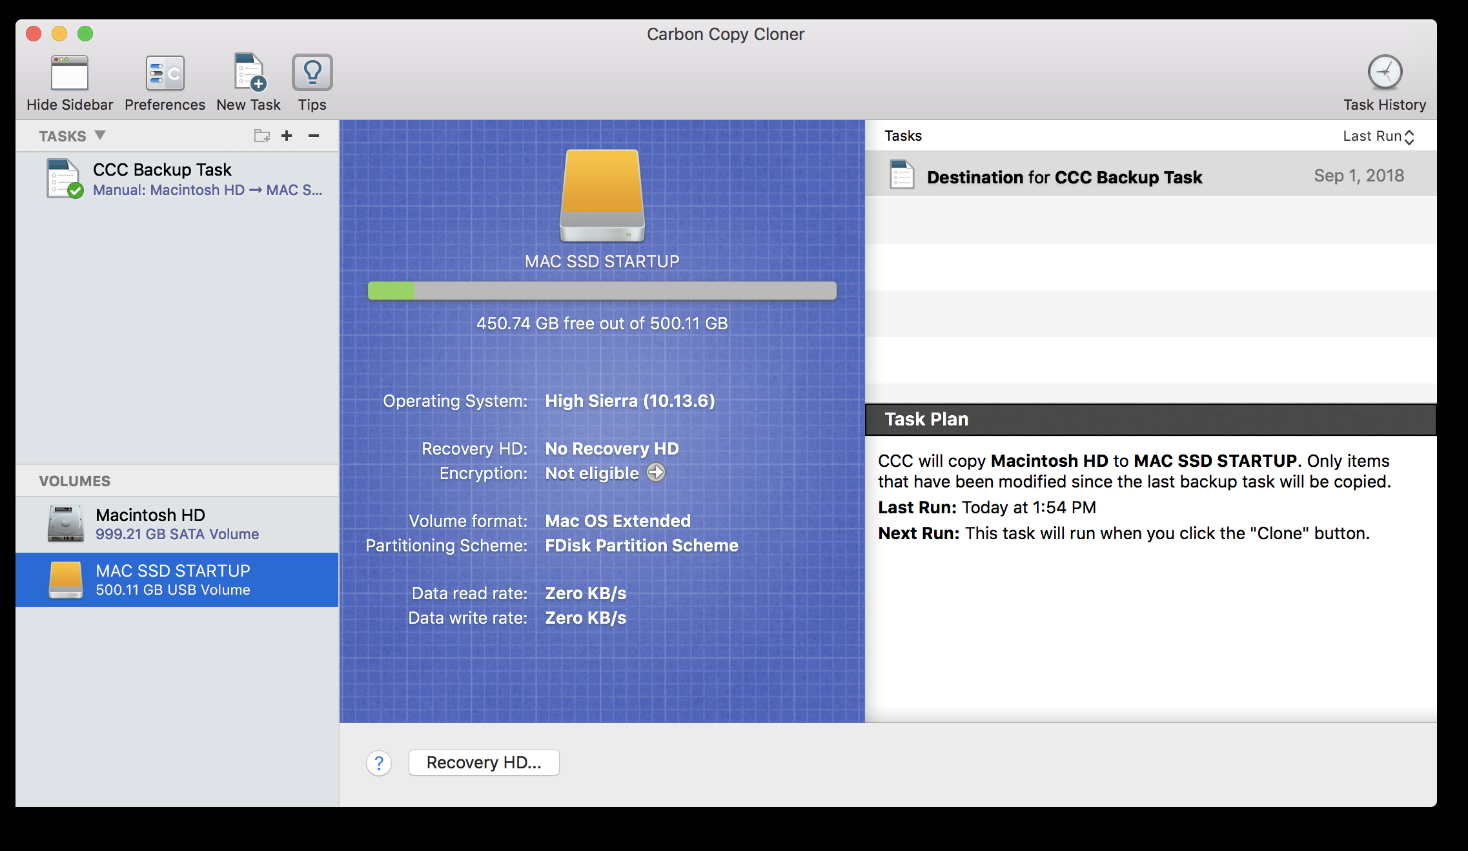Select Destination for CCC Backup Task row
The image size is (1468, 851).
click(1151, 176)
